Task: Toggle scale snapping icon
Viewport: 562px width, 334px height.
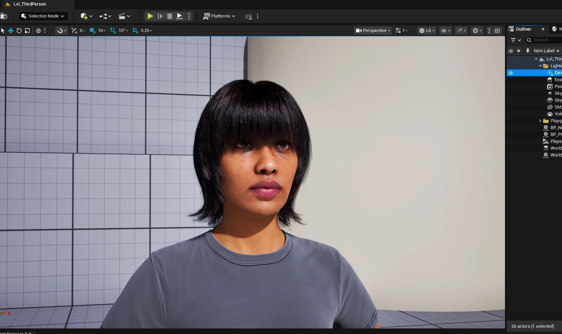Action: click(135, 30)
